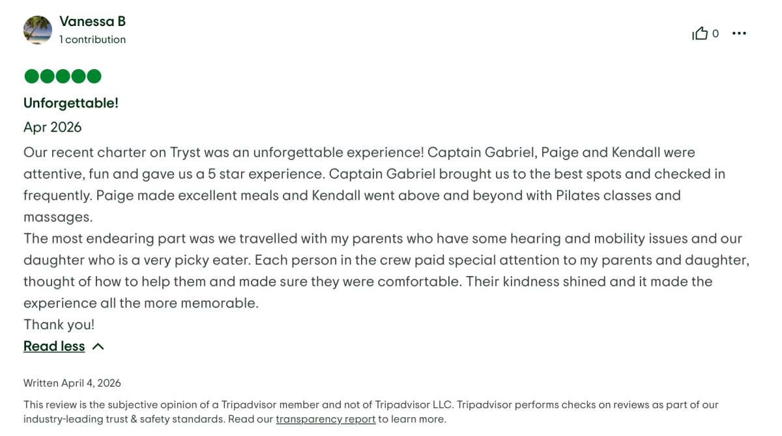Click the paragraph starting The most endearing

click(x=384, y=260)
